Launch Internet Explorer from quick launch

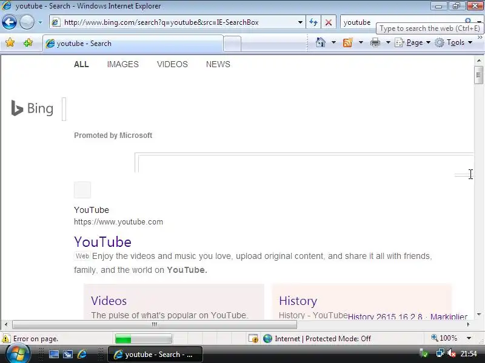82,355
